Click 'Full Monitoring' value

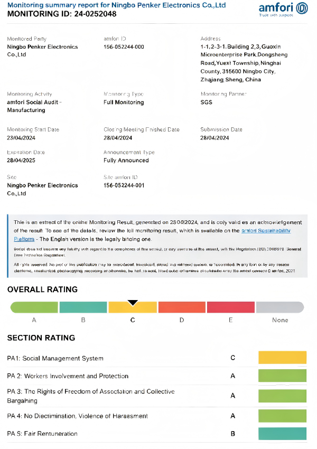click(124, 102)
